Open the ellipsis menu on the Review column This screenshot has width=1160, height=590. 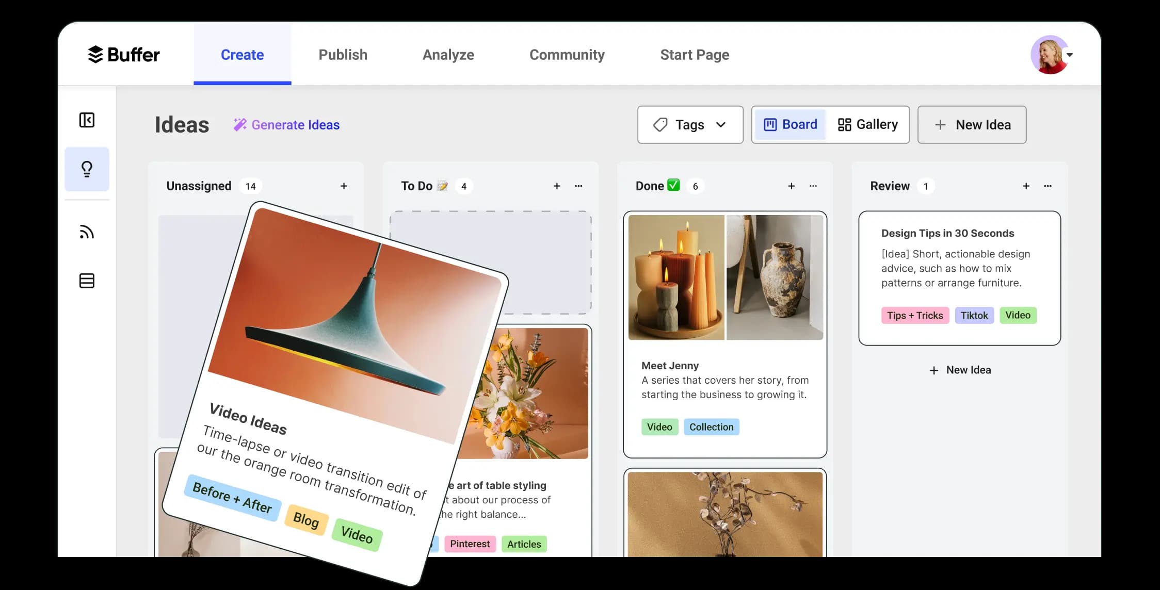tap(1048, 187)
